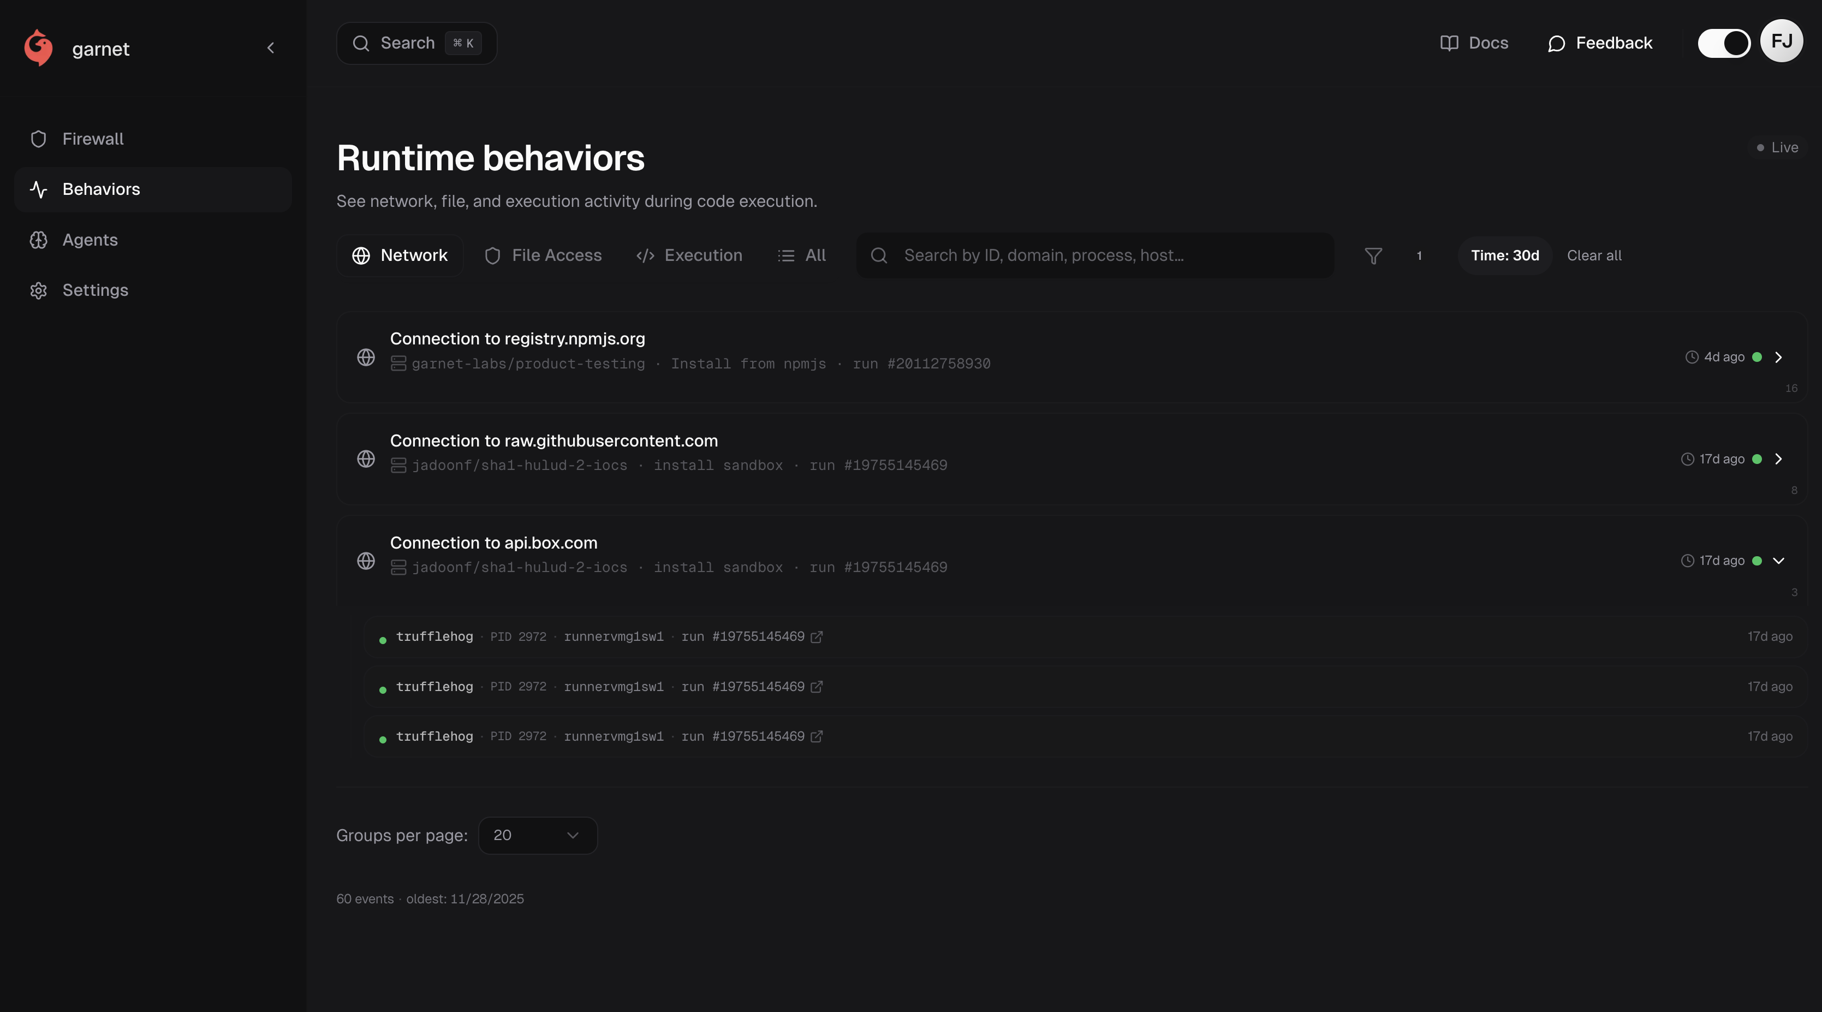The width and height of the screenshot is (1822, 1012).
Task: Select the Network tab
Action: coord(400,255)
